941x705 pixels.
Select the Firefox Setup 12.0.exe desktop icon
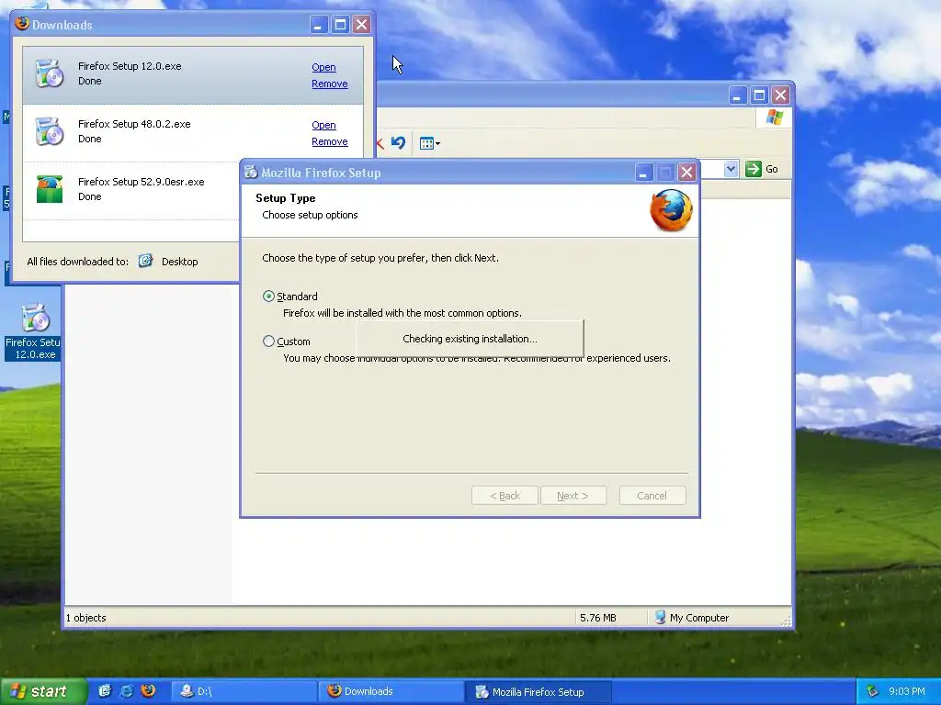point(35,330)
